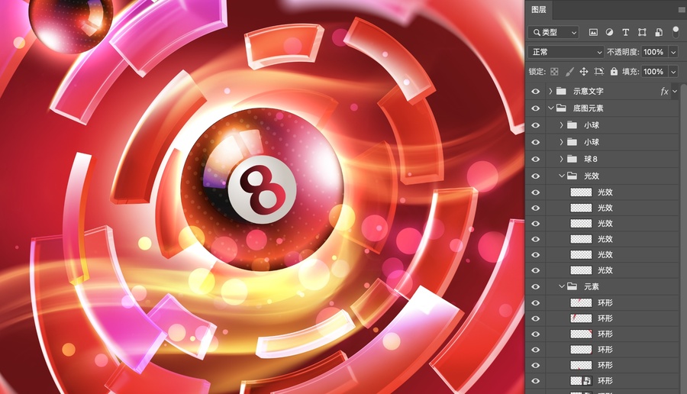Lock image pixels brush icon

pos(569,72)
